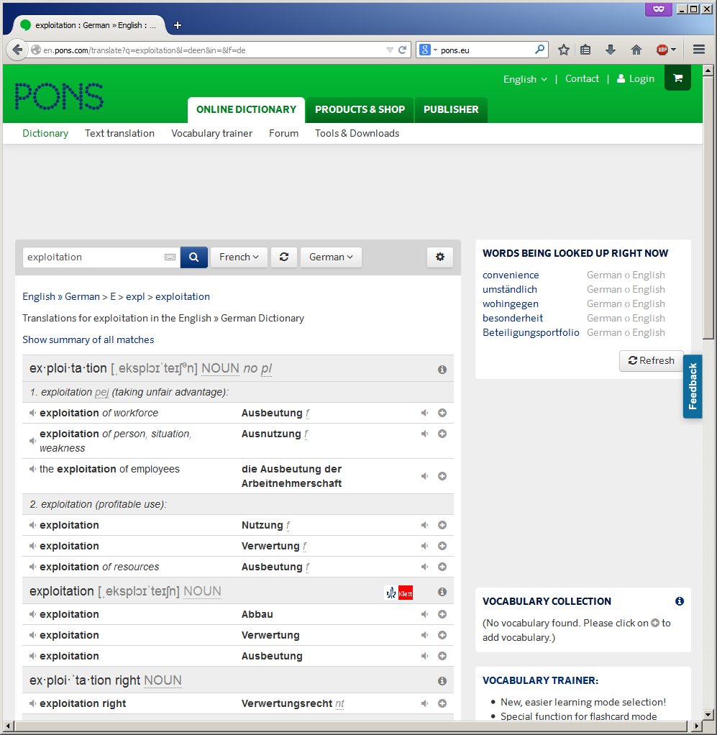This screenshot has height=735, width=717.
Task: Add Verwertungsrecht to vocabulary collection
Action: tap(442, 703)
